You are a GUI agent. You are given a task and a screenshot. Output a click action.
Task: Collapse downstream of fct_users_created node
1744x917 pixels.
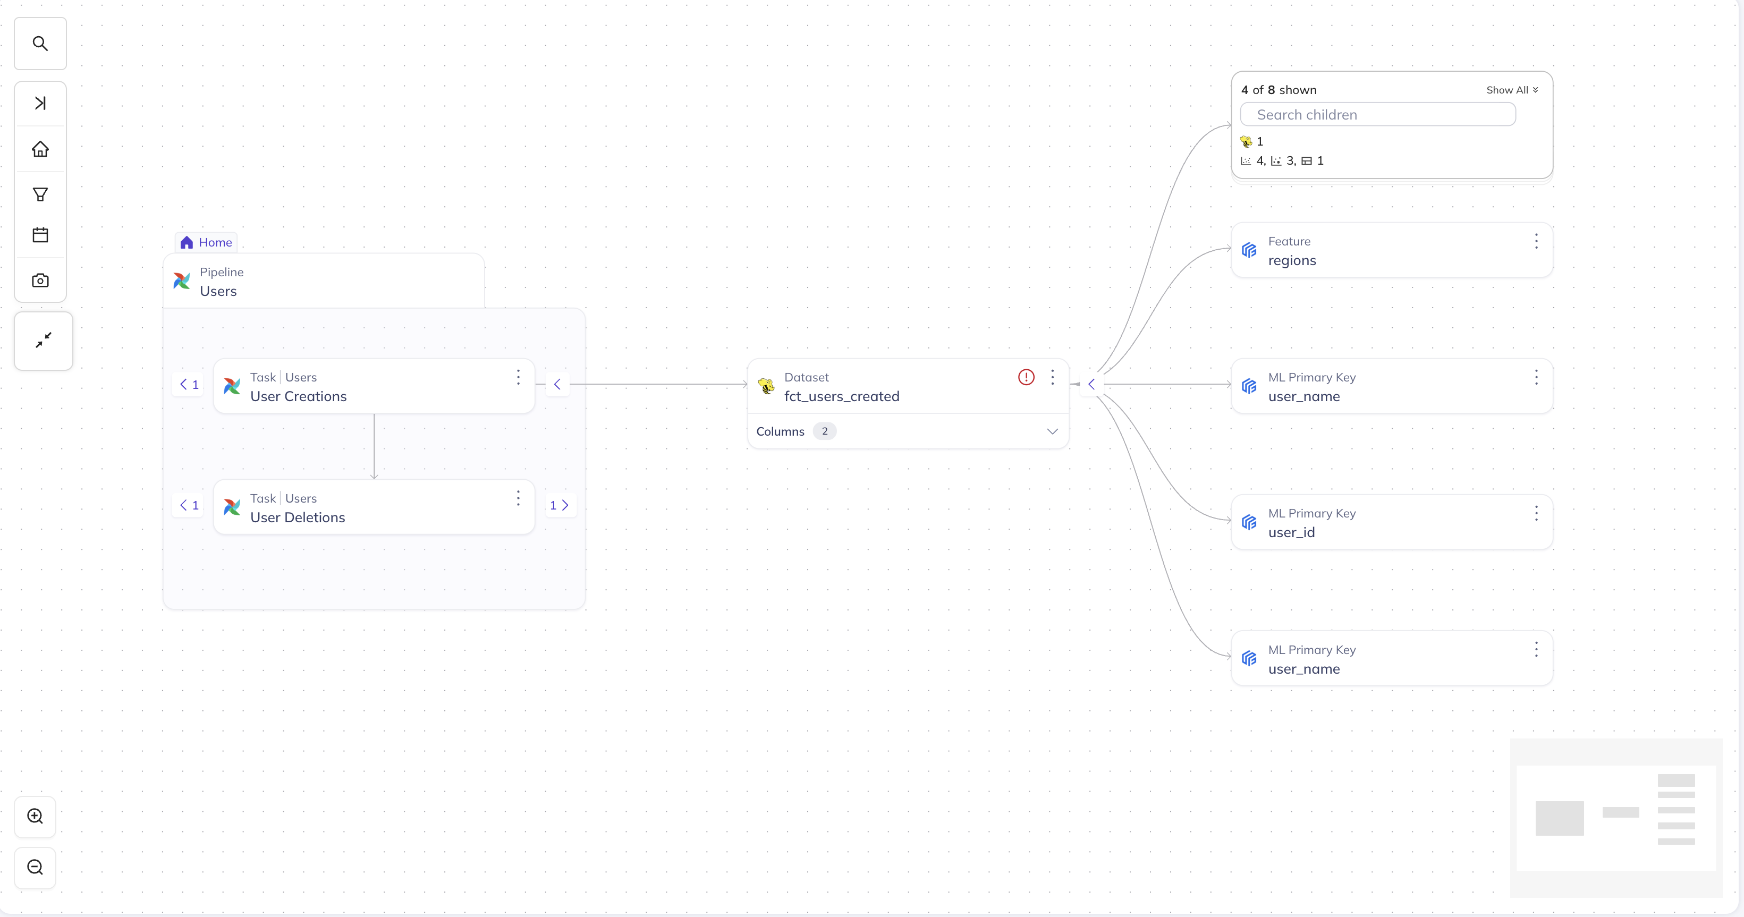pyautogui.click(x=1091, y=385)
